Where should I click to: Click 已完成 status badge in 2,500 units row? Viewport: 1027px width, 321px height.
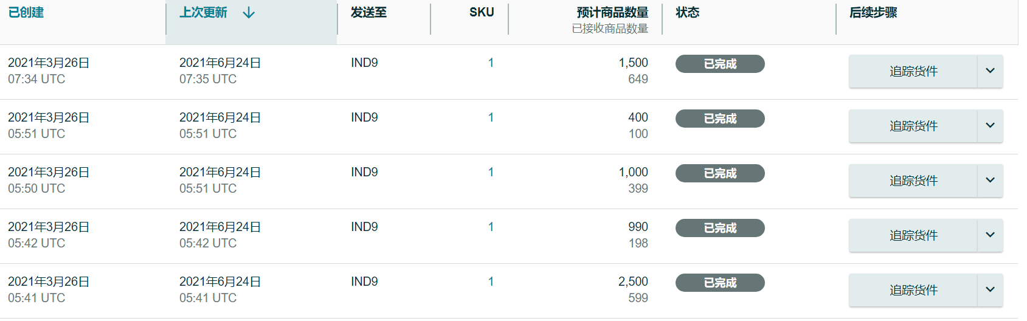coord(720,283)
